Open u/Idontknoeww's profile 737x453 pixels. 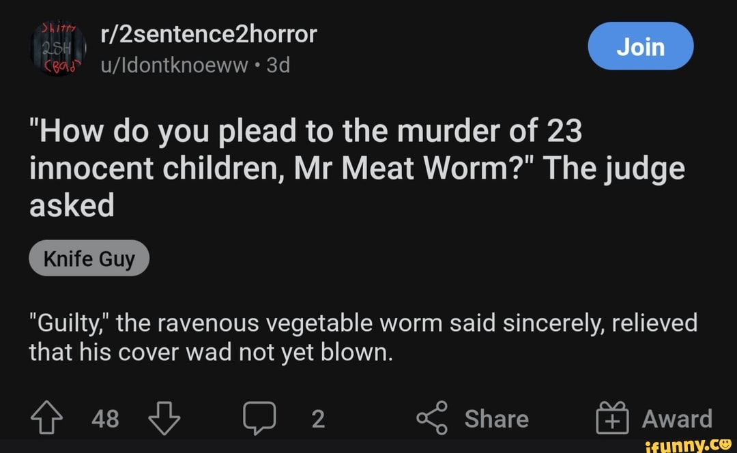point(171,65)
